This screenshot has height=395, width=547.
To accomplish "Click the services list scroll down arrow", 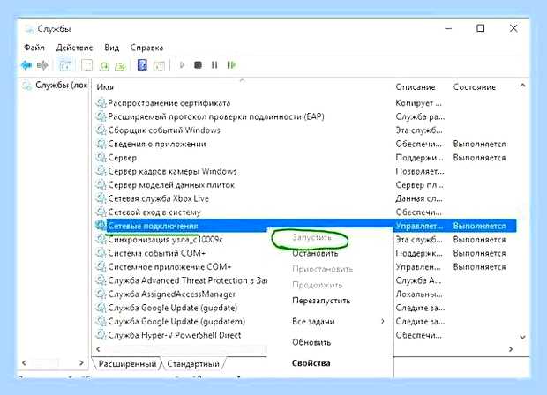I will coord(522,337).
